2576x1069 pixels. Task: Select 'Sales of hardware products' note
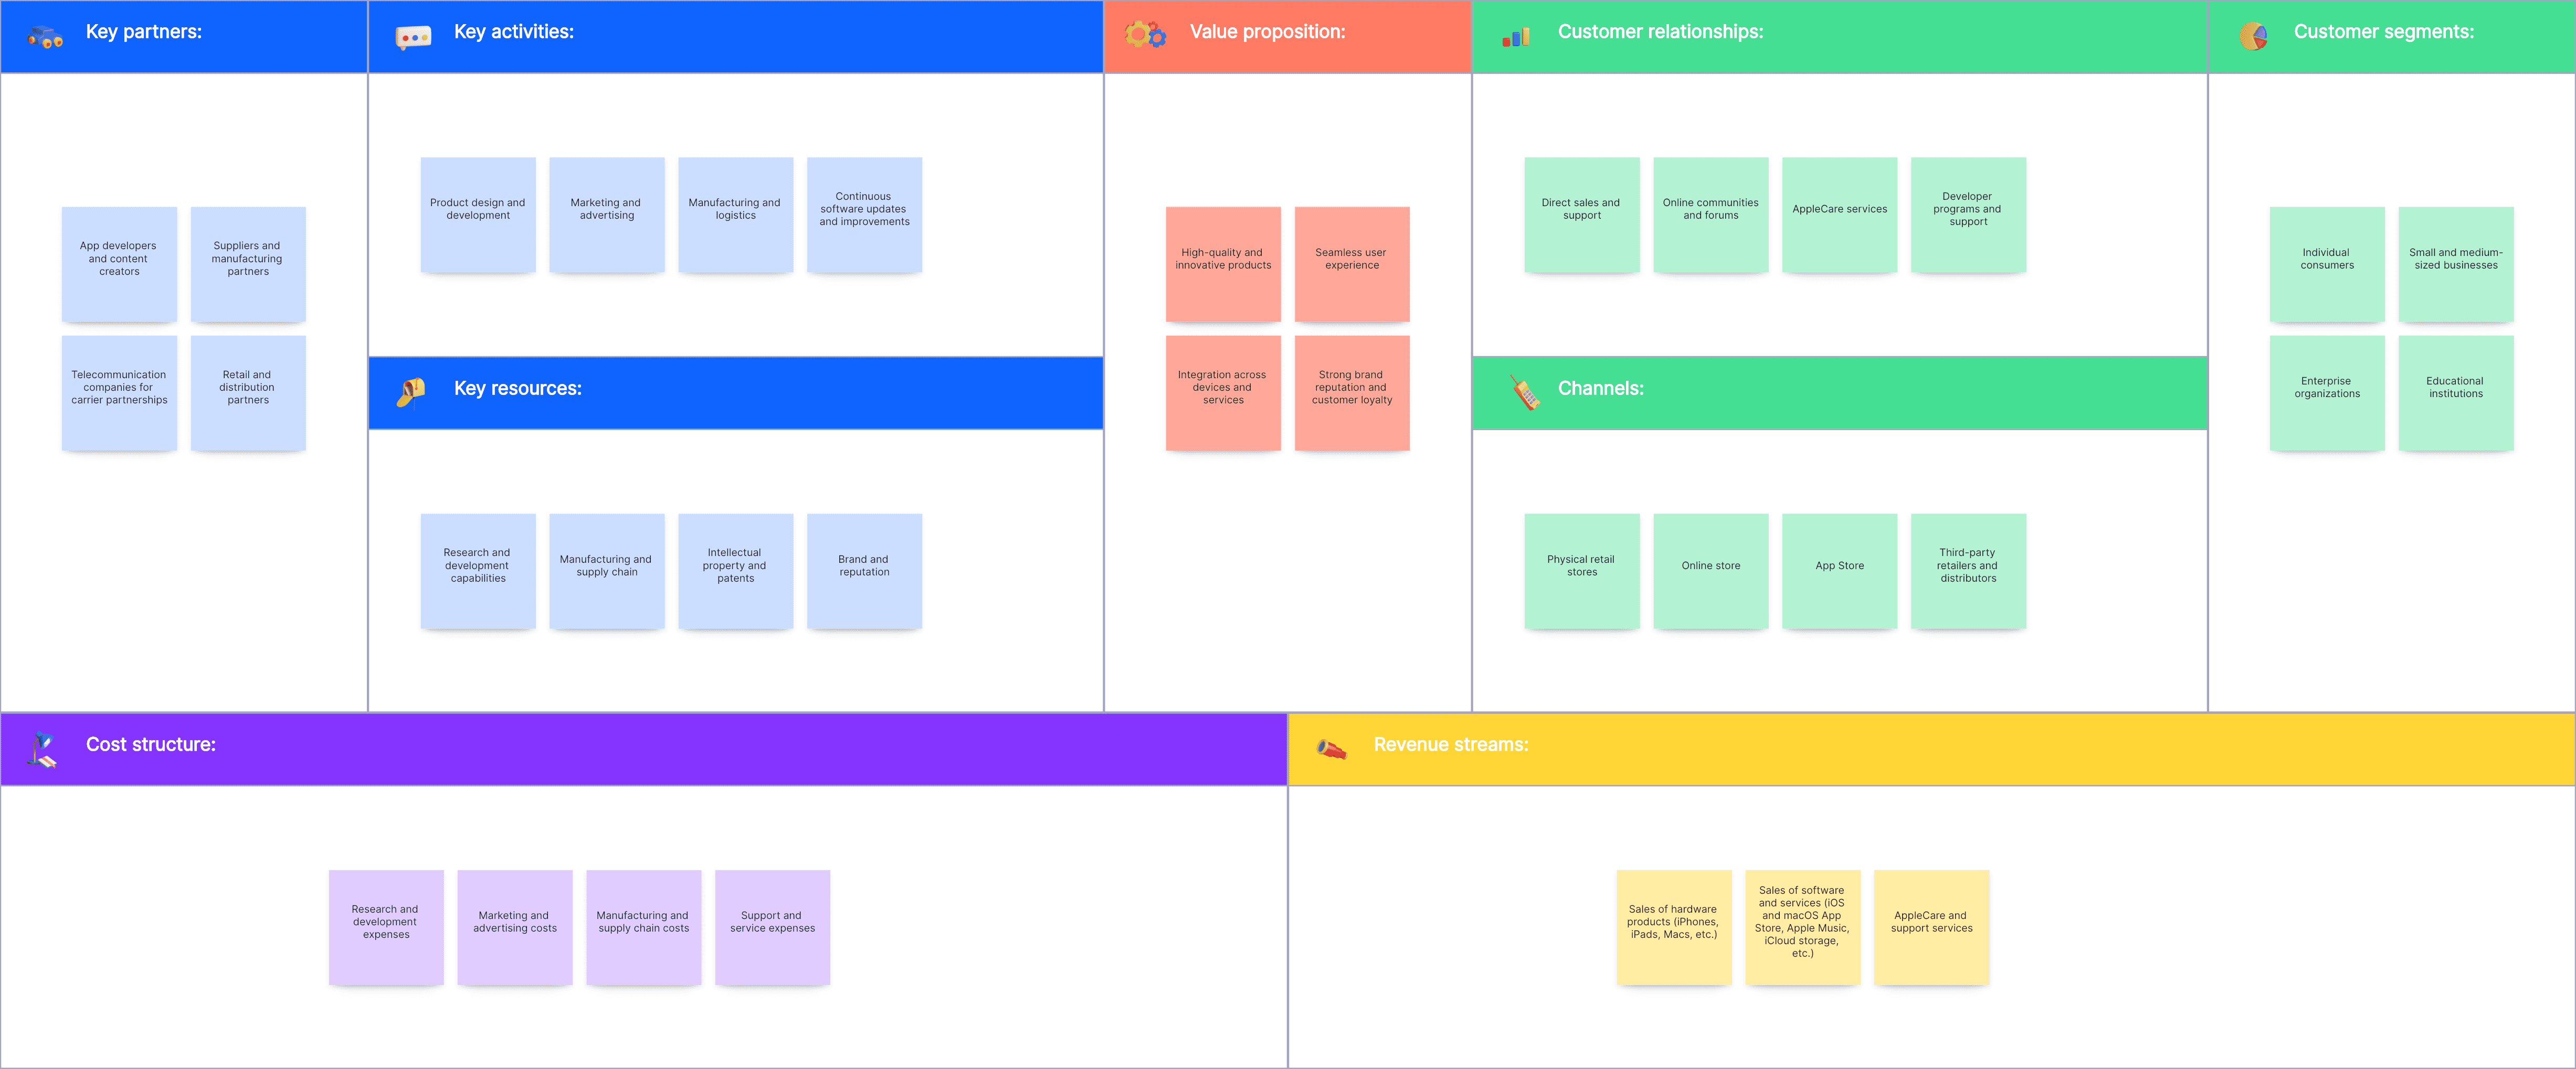click(x=1674, y=927)
